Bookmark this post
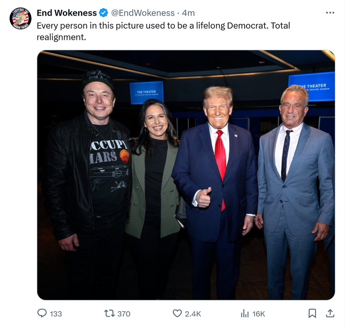 (x=312, y=313)
